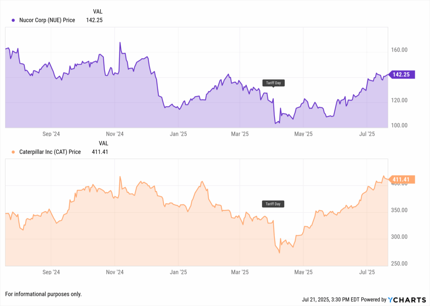Click the purple 142.25 price flag
Image resolution: width=430 pixels, height=306 pixels.
pos(402,75)
